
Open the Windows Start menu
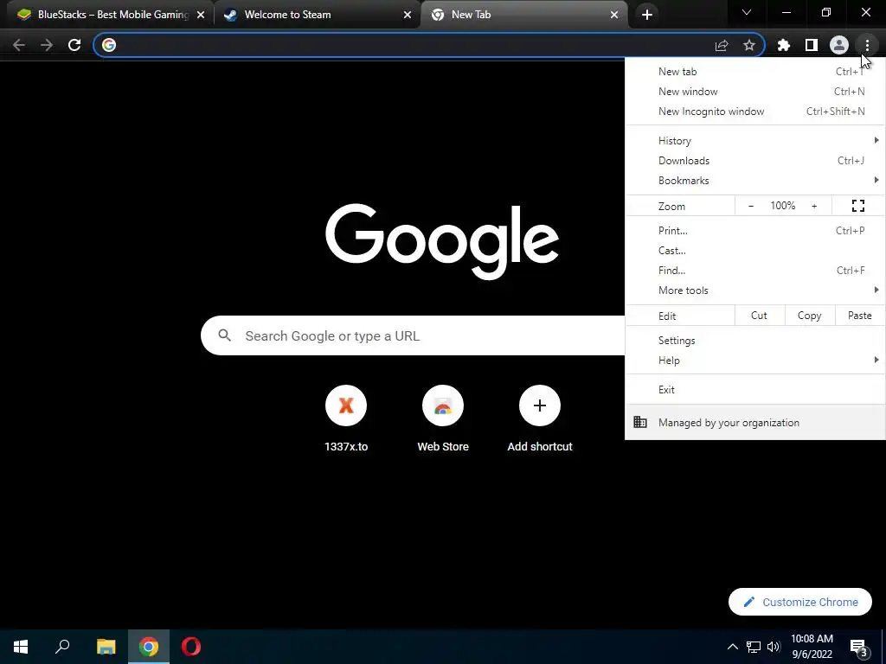pos(21,647)
